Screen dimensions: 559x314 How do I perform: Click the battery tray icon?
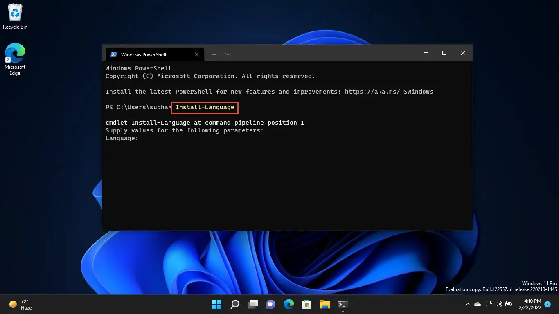pyautogui.click(x=509, y=304)
